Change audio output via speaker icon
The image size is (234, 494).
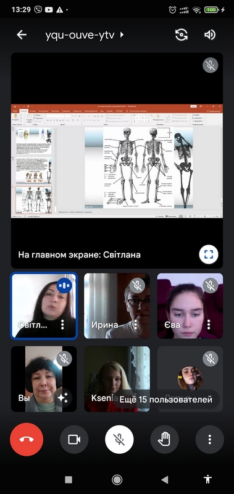[210, 35]
